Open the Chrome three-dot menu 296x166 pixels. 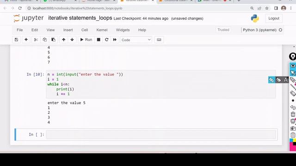291,8
